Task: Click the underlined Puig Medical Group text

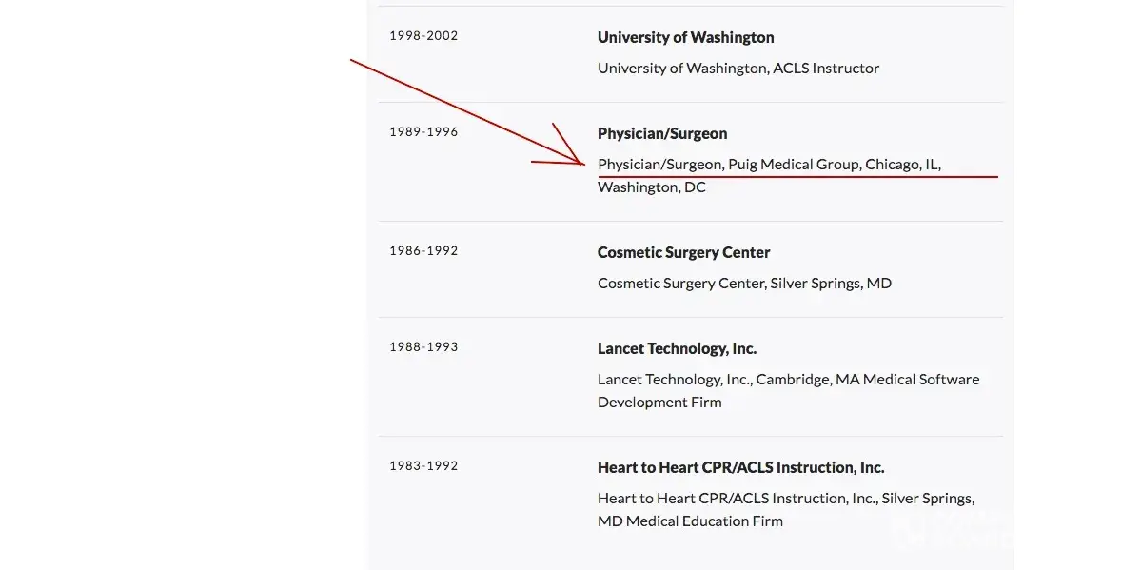Action: pyautogui.click(x=794, y=164)
